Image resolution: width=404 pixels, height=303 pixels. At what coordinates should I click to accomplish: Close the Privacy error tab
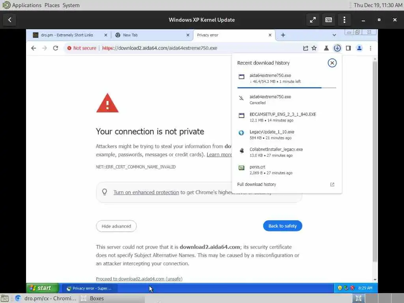coord(270,35)
